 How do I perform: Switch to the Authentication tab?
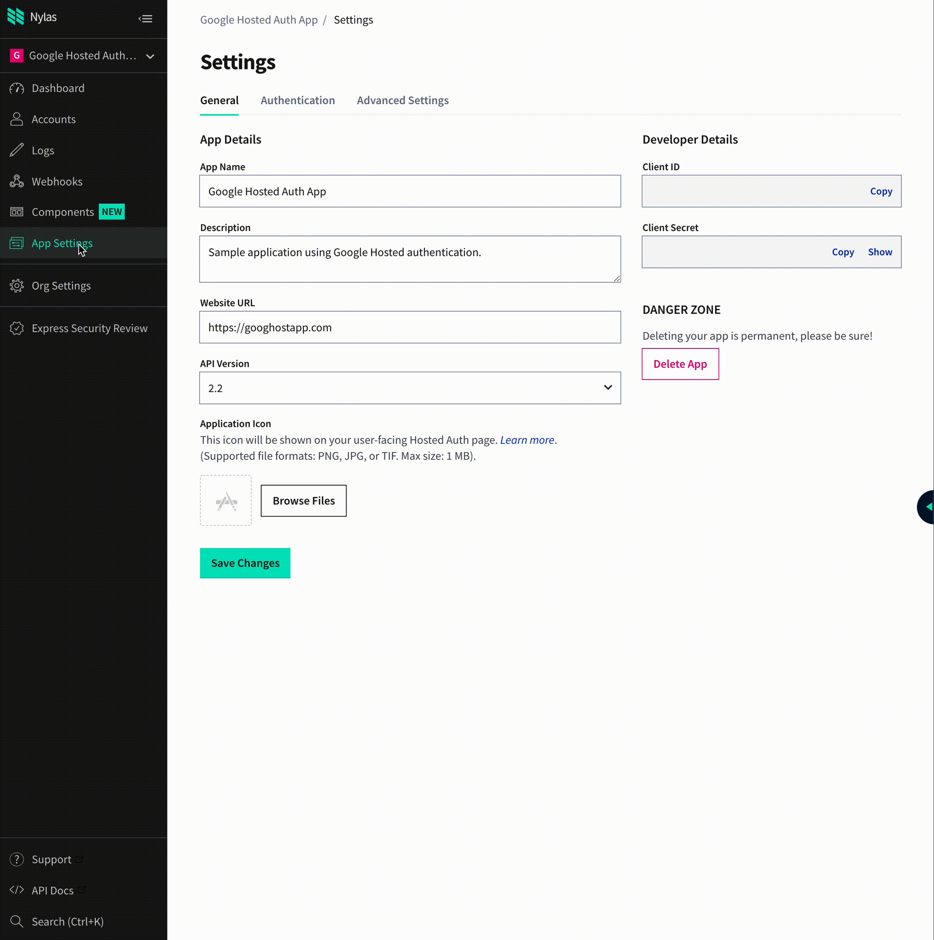tap(297, 100)
